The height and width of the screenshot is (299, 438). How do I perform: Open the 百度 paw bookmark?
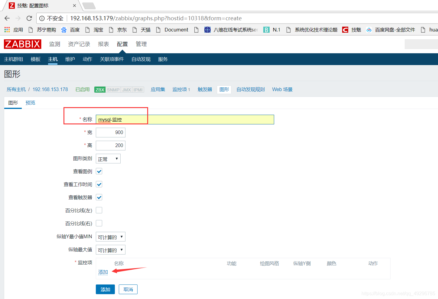point(70,30)
